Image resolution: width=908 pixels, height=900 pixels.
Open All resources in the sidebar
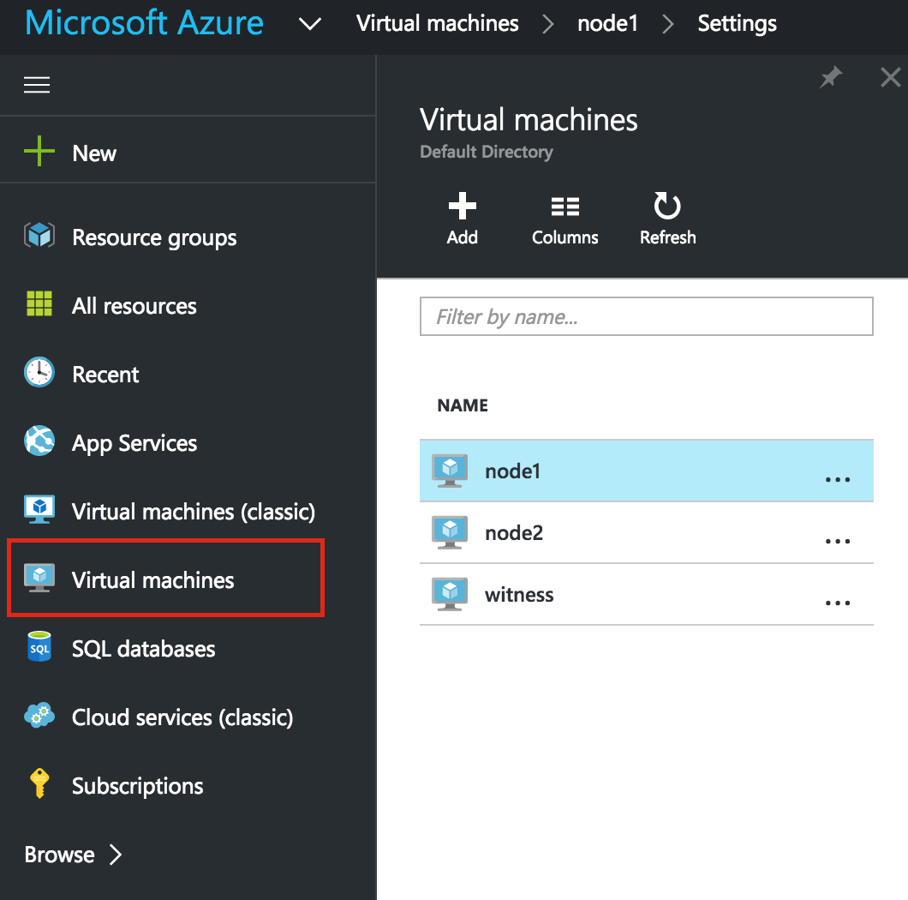coord(134,306)
